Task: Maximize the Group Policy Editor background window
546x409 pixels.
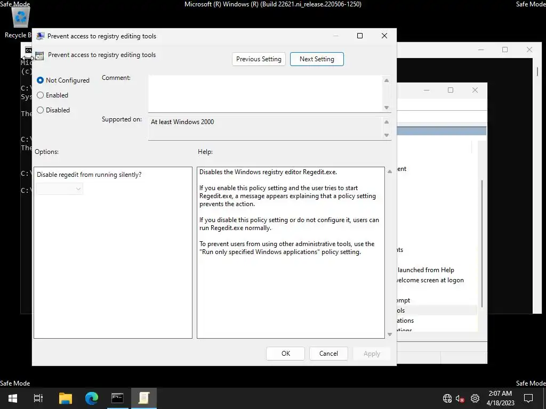Action: (x=451, y=90)
